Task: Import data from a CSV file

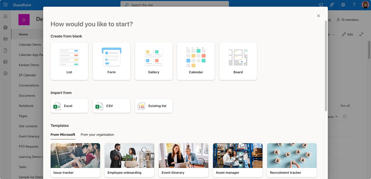Action: (111, 106)
